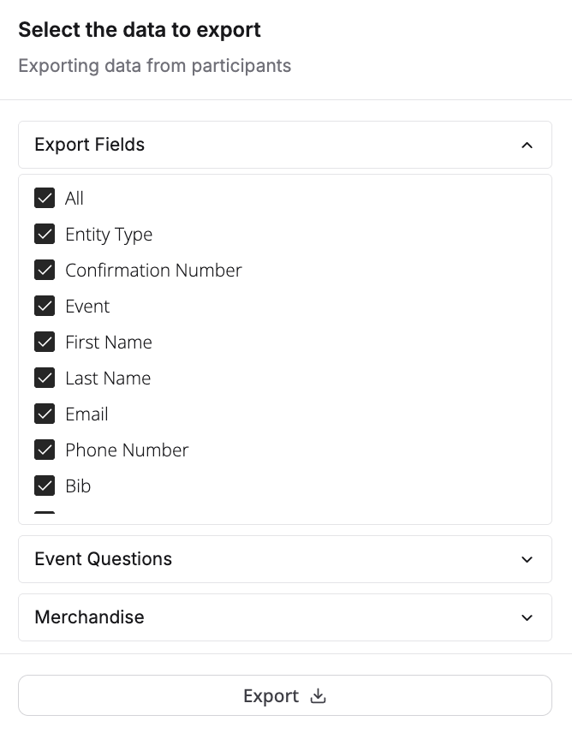Image resolution: width=572 pixels, height=733 pixels.
Task: Toggle the Bib checkbox
Action: [x=45, y=486]
